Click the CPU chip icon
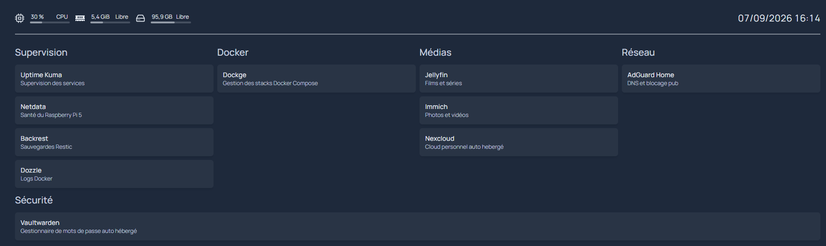 coord(19,18)
